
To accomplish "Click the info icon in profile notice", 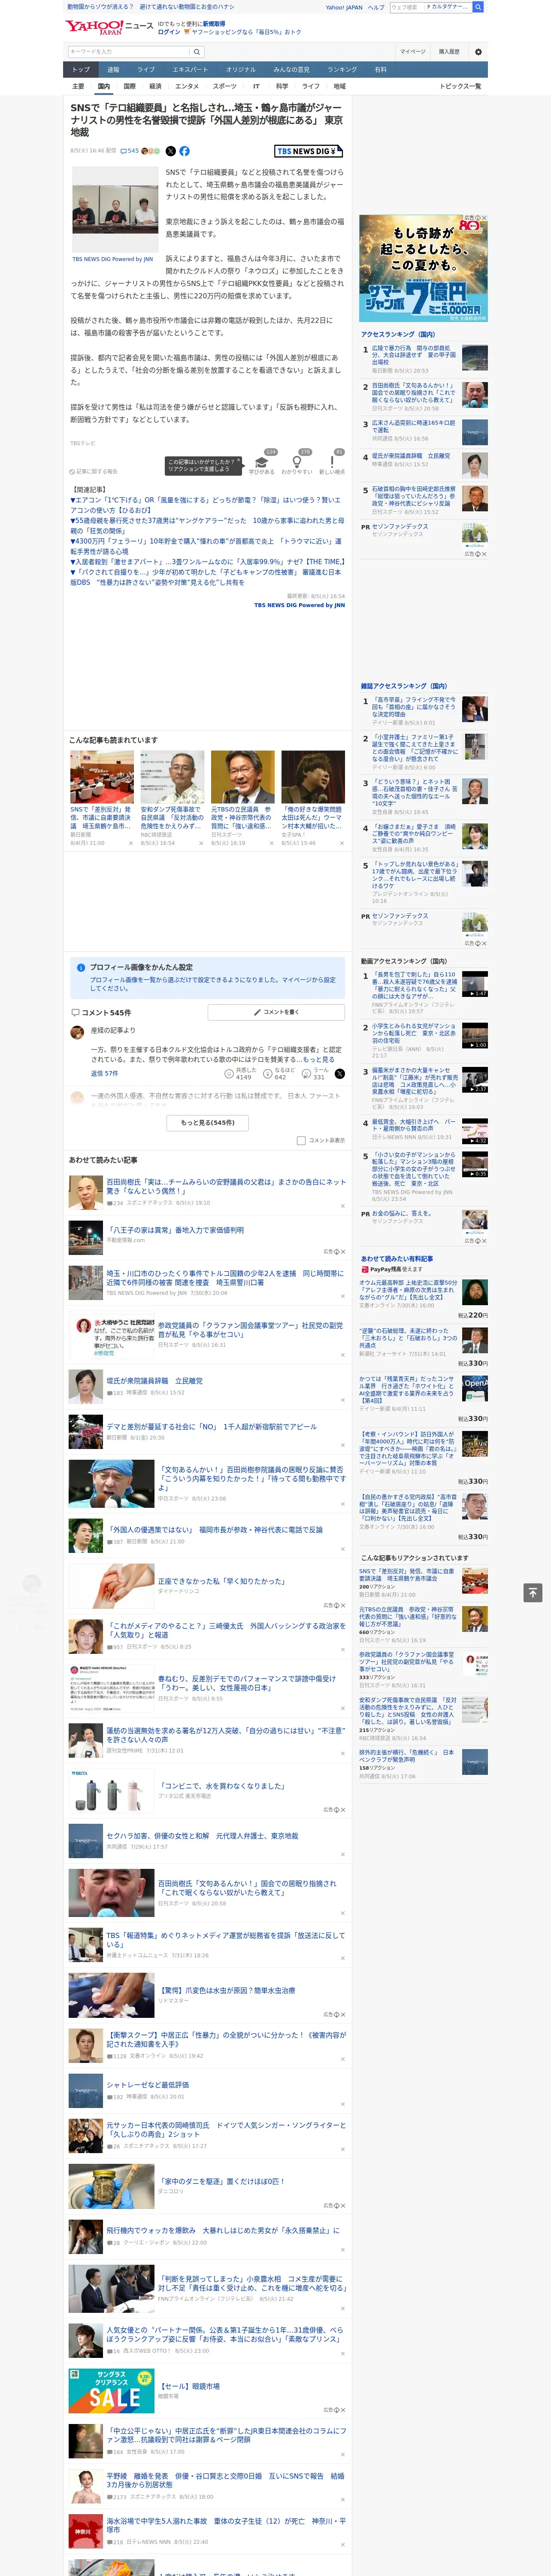I will point(81,968).
